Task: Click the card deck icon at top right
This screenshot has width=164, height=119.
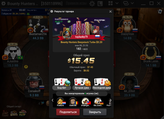Action: click(160, 11)
